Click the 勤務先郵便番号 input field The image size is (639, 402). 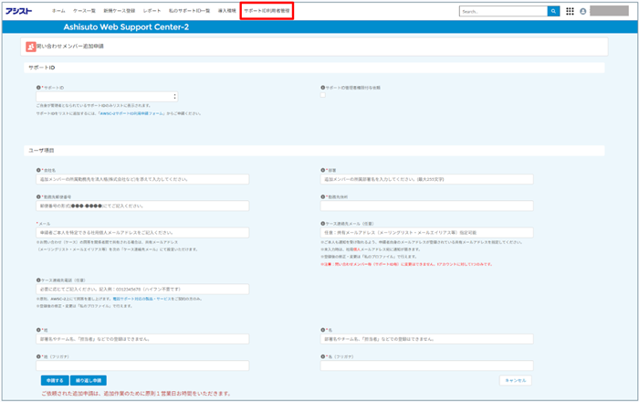[142, 206]
